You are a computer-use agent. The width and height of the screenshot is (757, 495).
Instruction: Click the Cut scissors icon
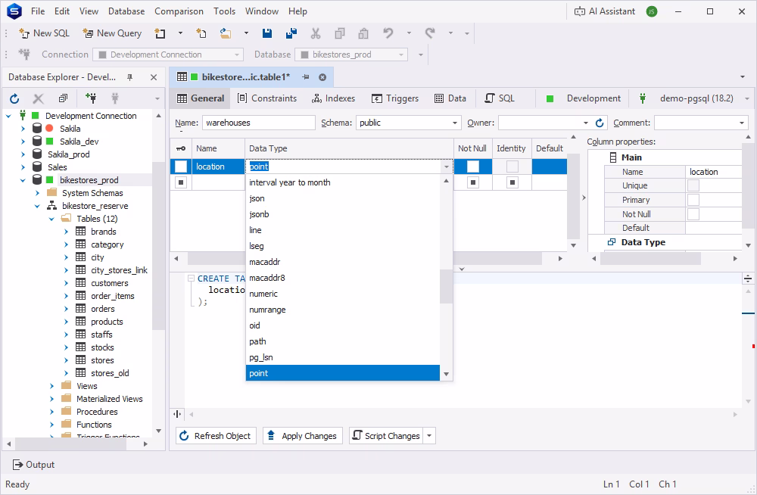315,33
